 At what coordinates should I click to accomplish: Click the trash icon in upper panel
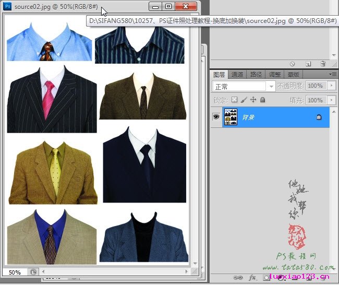point(323,64)
